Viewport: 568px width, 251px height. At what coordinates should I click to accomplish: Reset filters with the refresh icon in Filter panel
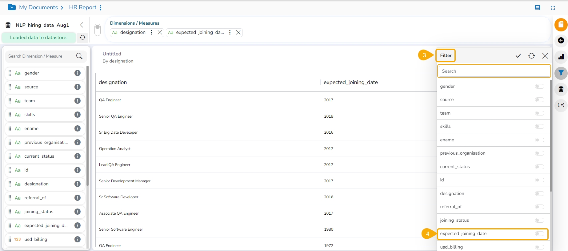(531, 56)
